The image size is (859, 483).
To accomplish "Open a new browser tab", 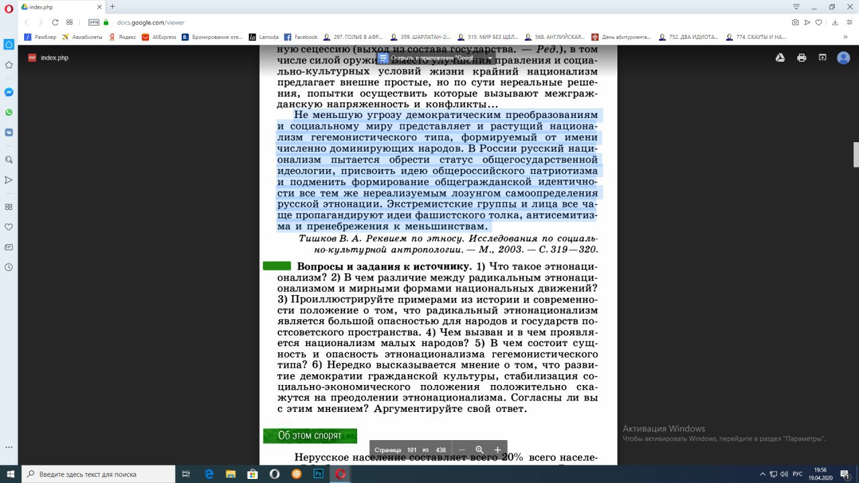I will 112,7.
